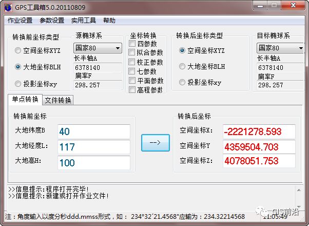Expand the 源椭球系 dropdown
Viewport: 309px width, 226px height.
coord(98,48)
